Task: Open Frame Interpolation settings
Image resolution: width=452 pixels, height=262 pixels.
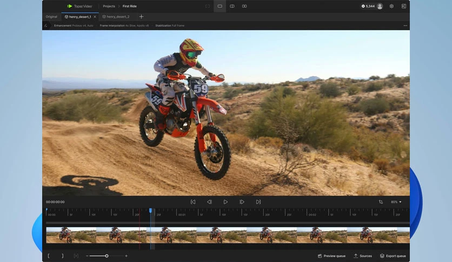Action: pos(124,25)
